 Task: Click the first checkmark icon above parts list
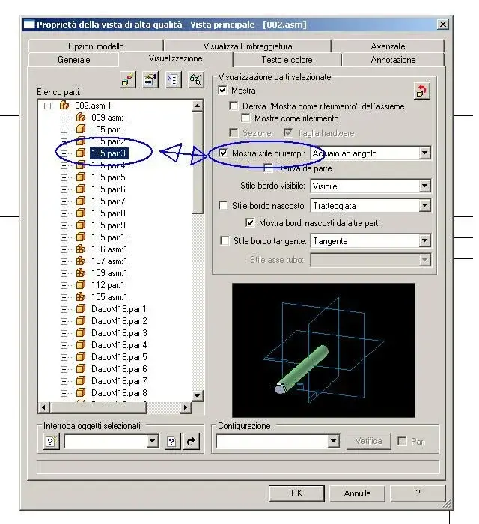coord(128,81)
